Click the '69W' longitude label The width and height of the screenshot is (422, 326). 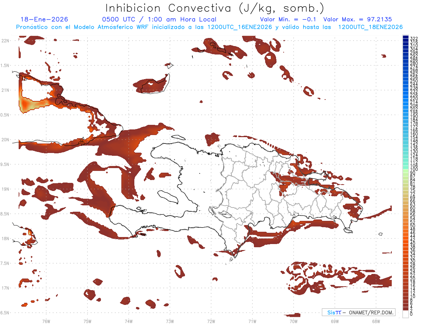coord(335,321)
